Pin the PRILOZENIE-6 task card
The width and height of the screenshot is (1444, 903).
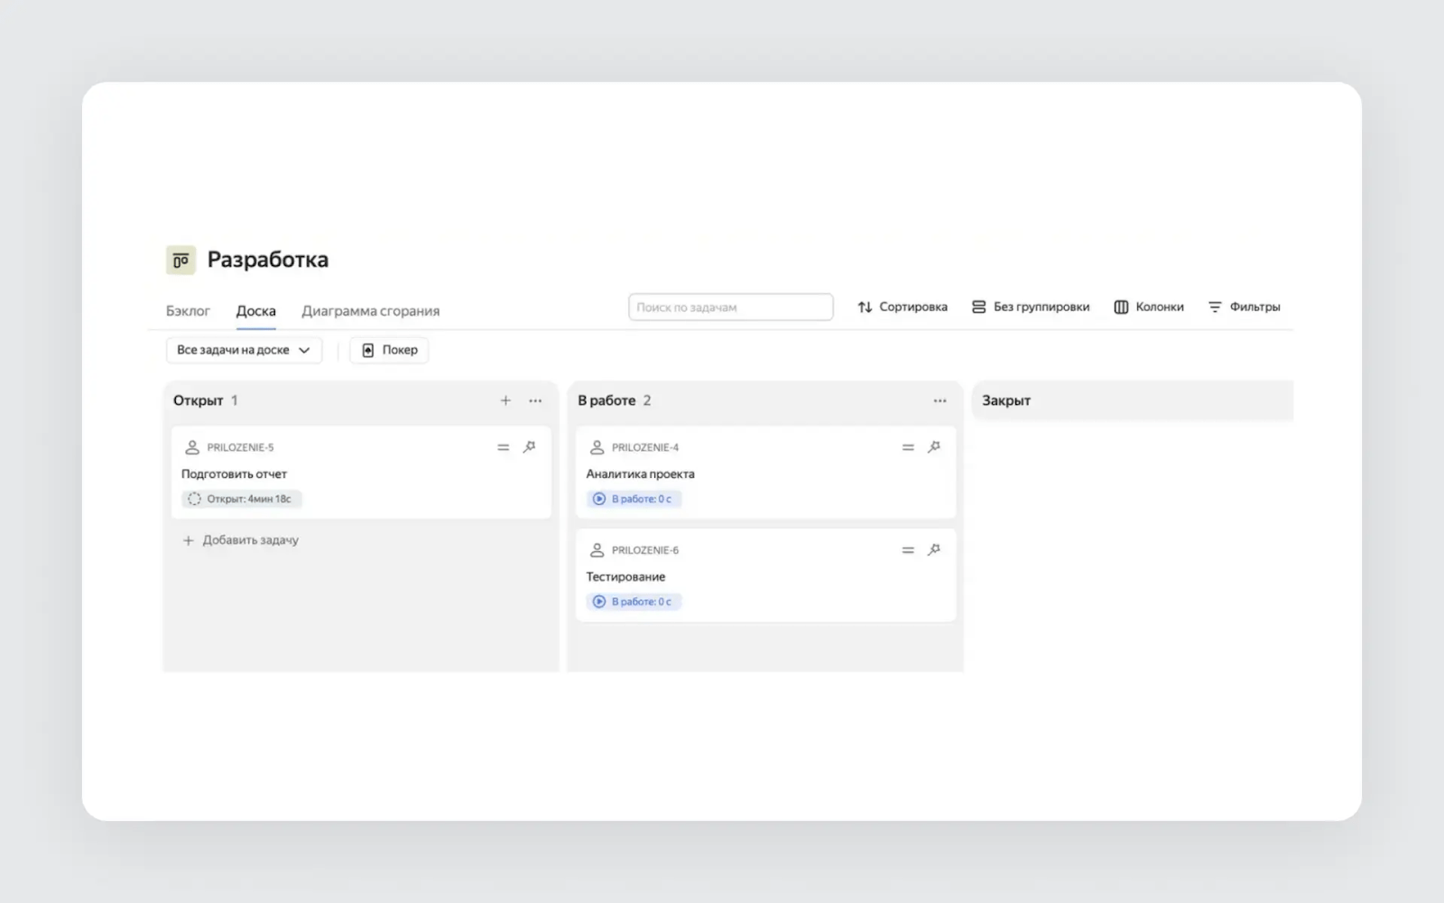tap(934, 549)
